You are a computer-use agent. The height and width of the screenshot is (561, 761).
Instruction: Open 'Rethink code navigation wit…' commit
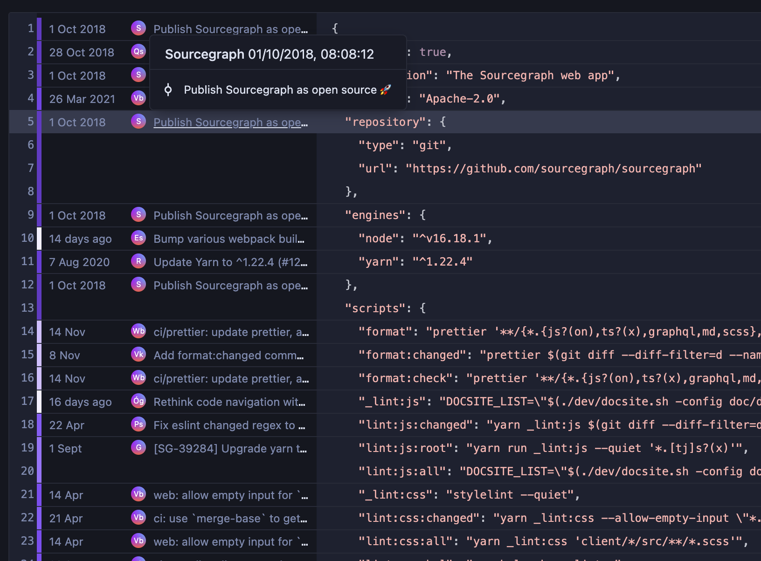229,402
